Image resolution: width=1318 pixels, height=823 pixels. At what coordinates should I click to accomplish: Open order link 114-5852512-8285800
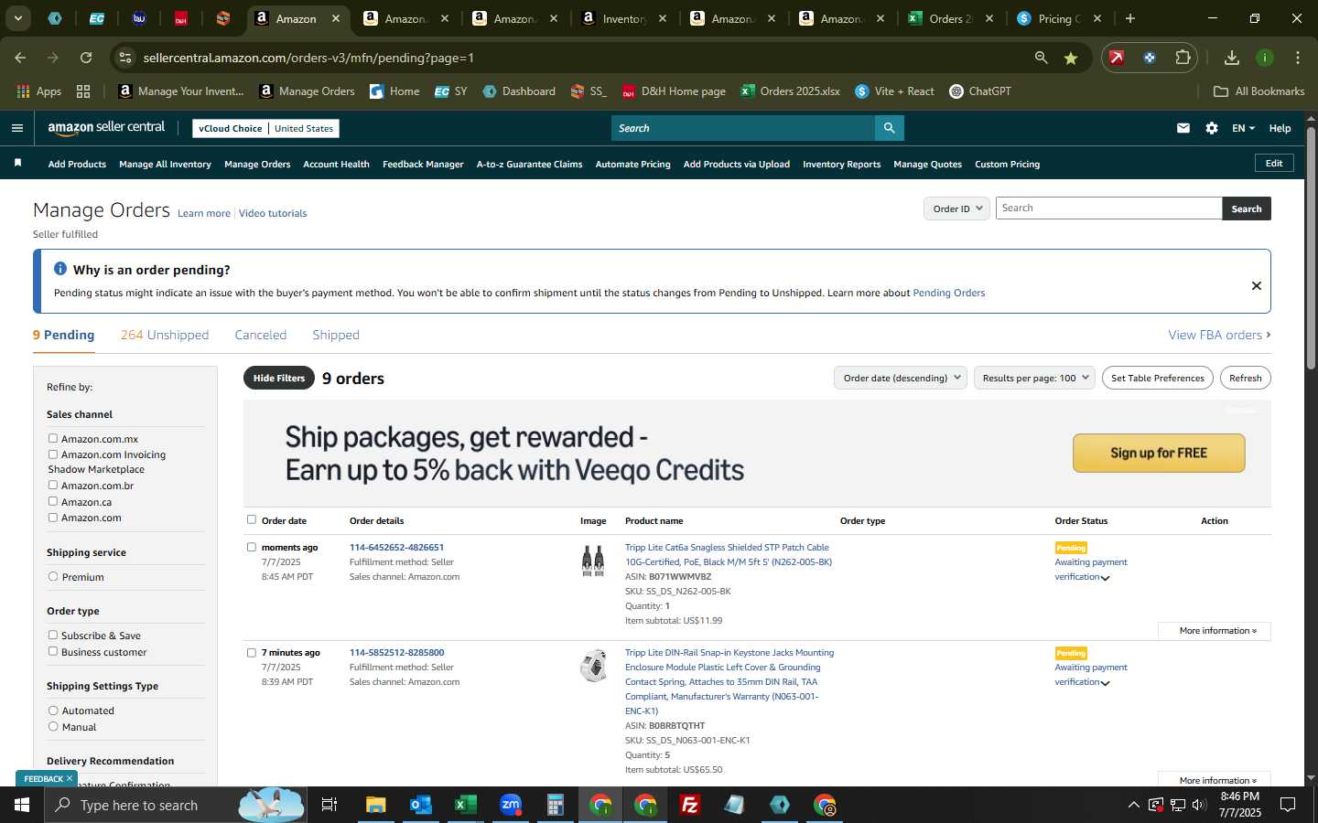tap(396, 653)
